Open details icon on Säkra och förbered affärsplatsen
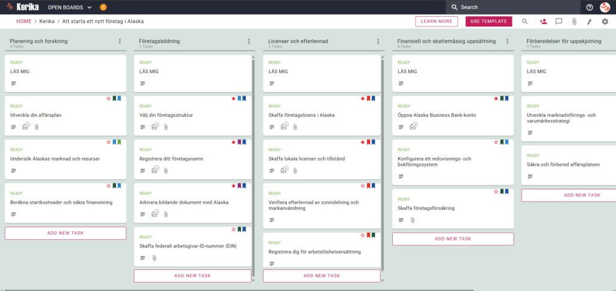This screenshot has width=616, height=291. click(531, 176)
